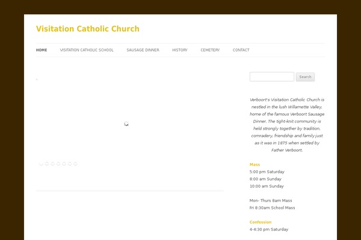
Task: Open the Cemetery page from navigation
Action: (x=210, y=50)
